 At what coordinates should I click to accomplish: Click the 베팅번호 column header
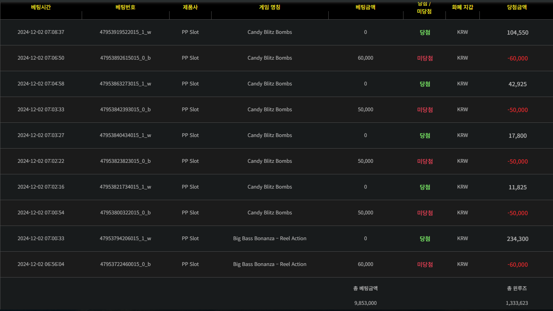coord(125,7)
